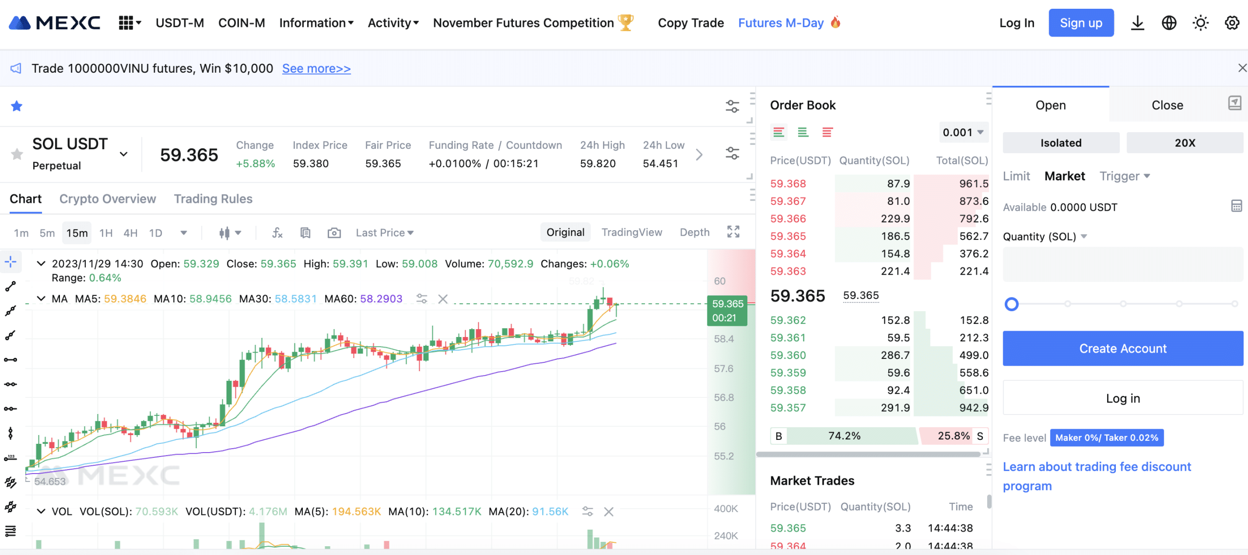
Task: Show more ticker stats arrow
Action: tap(699, 155)
